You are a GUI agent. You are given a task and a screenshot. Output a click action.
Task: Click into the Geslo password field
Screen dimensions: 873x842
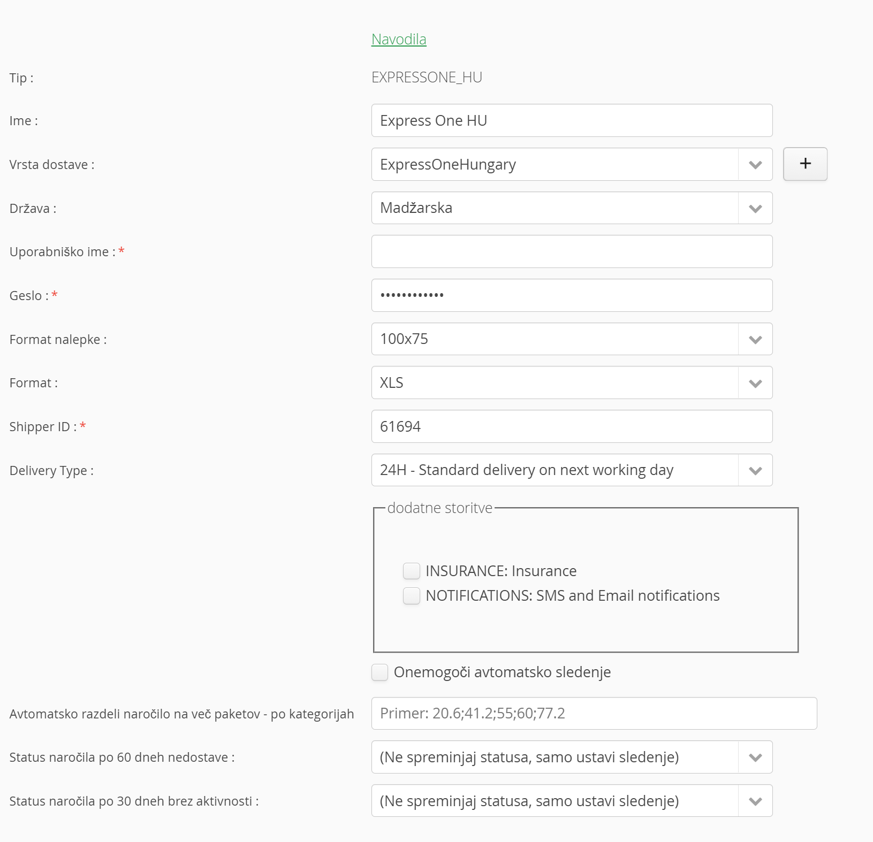pos(572,295)
